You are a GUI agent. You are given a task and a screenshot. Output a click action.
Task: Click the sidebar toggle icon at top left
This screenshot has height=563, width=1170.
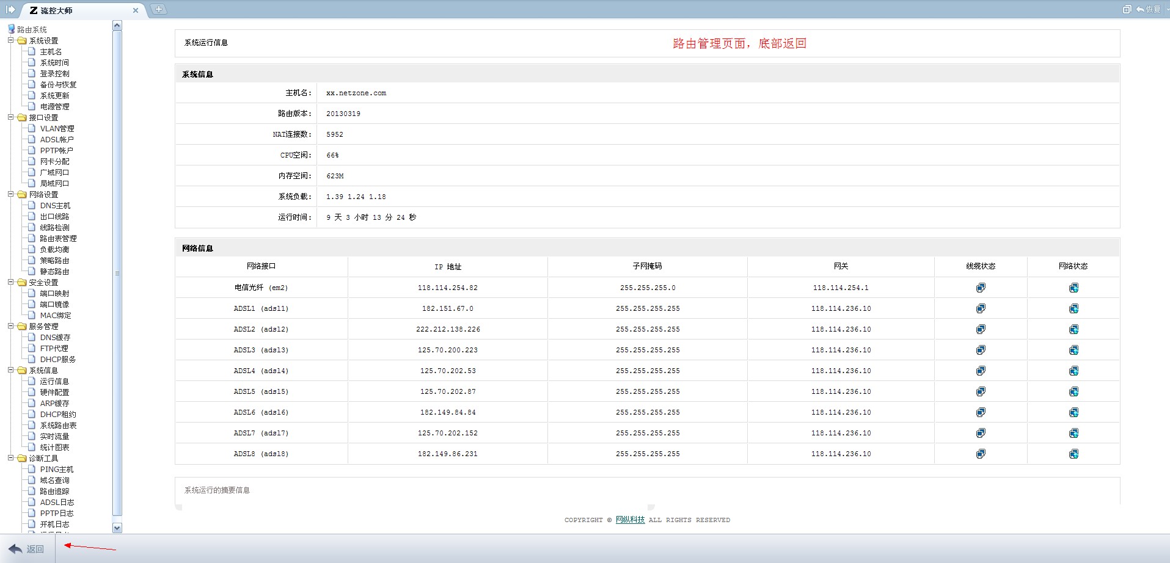click(x=10, y=9)
